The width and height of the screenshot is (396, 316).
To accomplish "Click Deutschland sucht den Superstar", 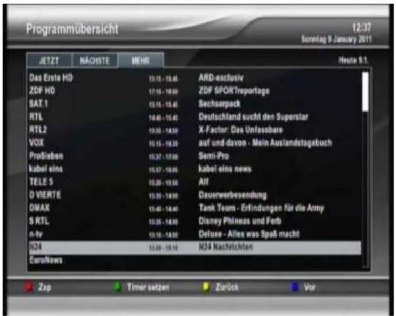I will tap(253, 117).
